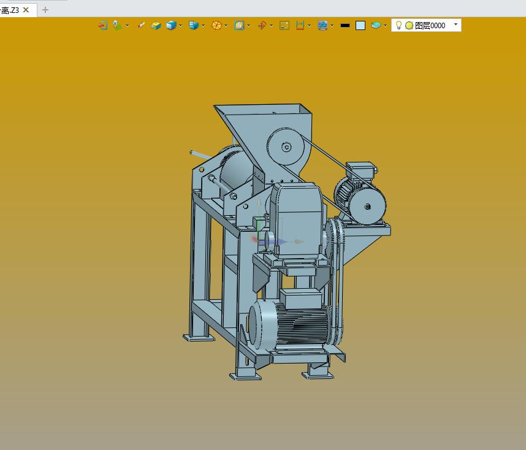This screenshot has height=450, width=526.
Task: Expand the dimension tool dropdown arrow
Action: pos(310,26)
